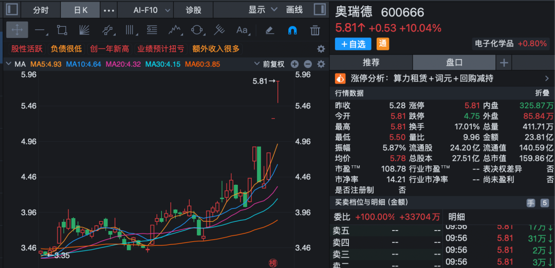Toggle the right sidebar panel icon
Image resolution: width=555 pixels, height=268 pixels.
tap(320, 10)
